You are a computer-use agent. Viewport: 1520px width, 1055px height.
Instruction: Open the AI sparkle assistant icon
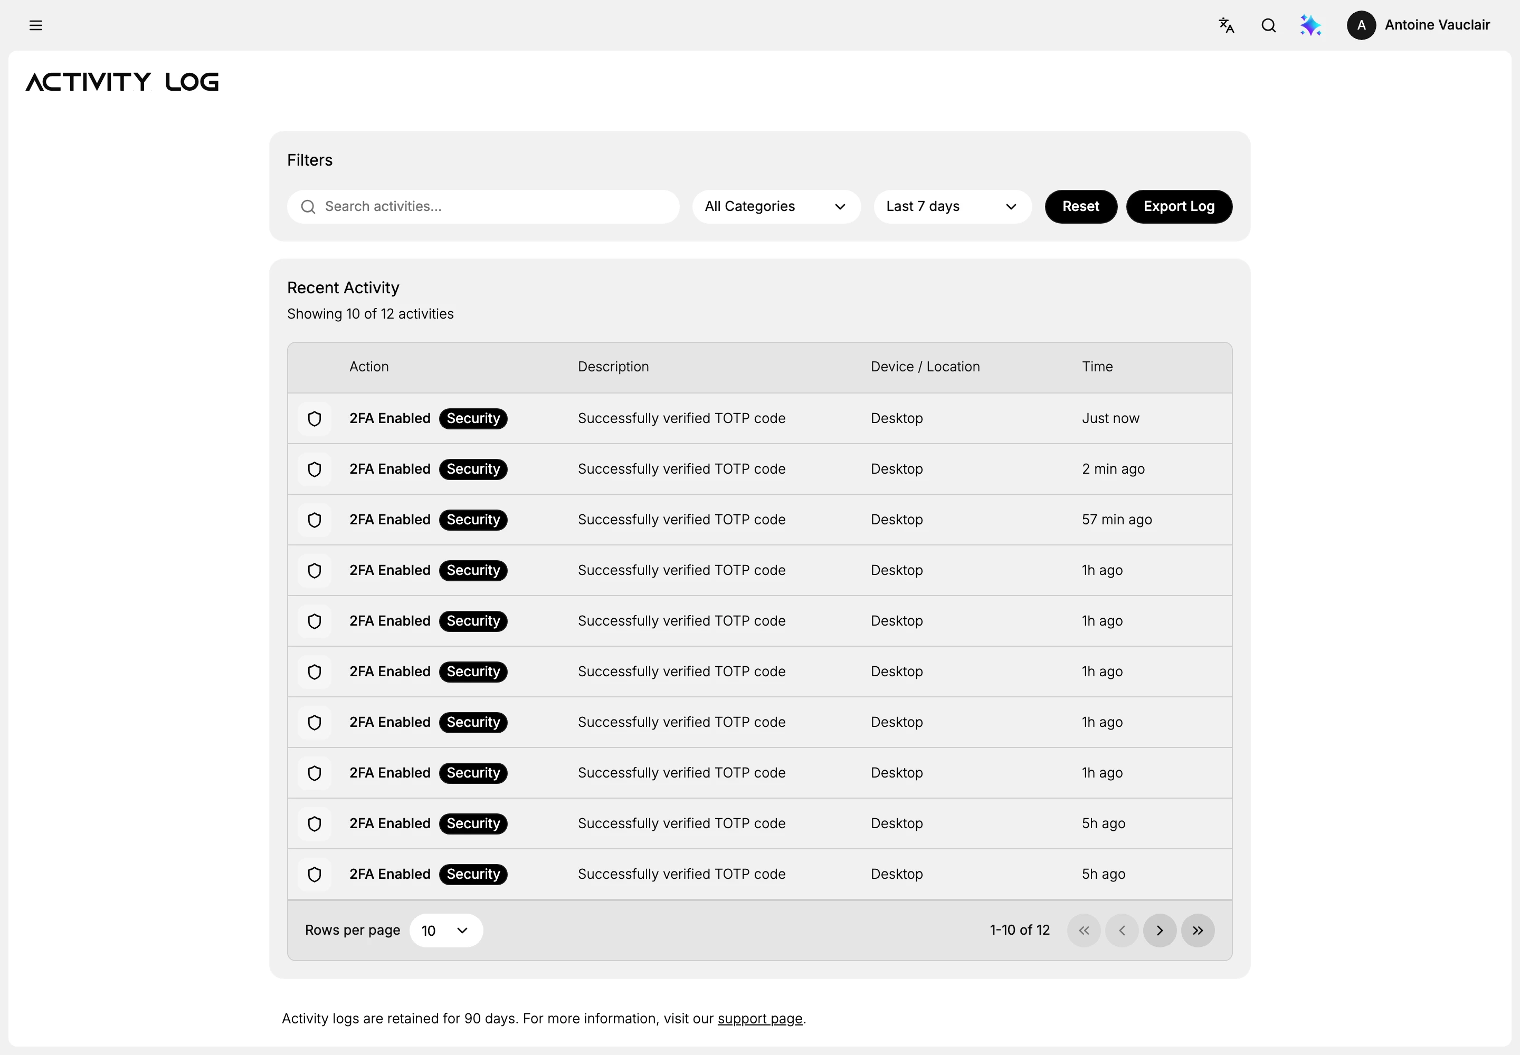click(x=1310, y=25)
